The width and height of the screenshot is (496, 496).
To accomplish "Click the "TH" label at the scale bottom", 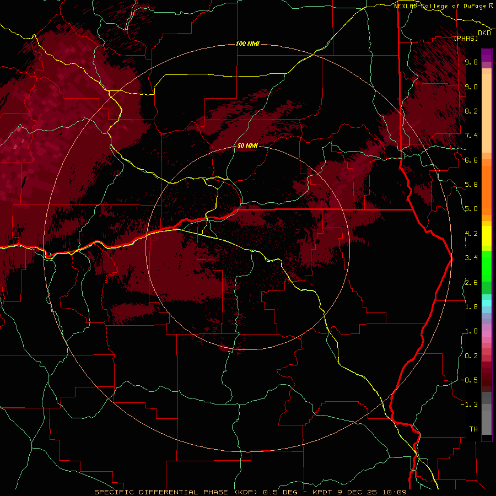I will (473, 429).
